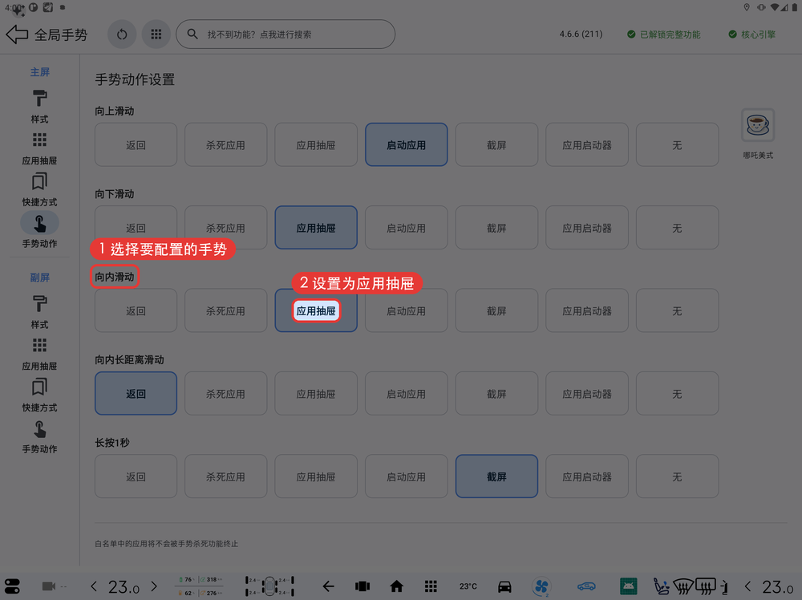Toggle the rear window defrost icon

(x=705, y=586)
